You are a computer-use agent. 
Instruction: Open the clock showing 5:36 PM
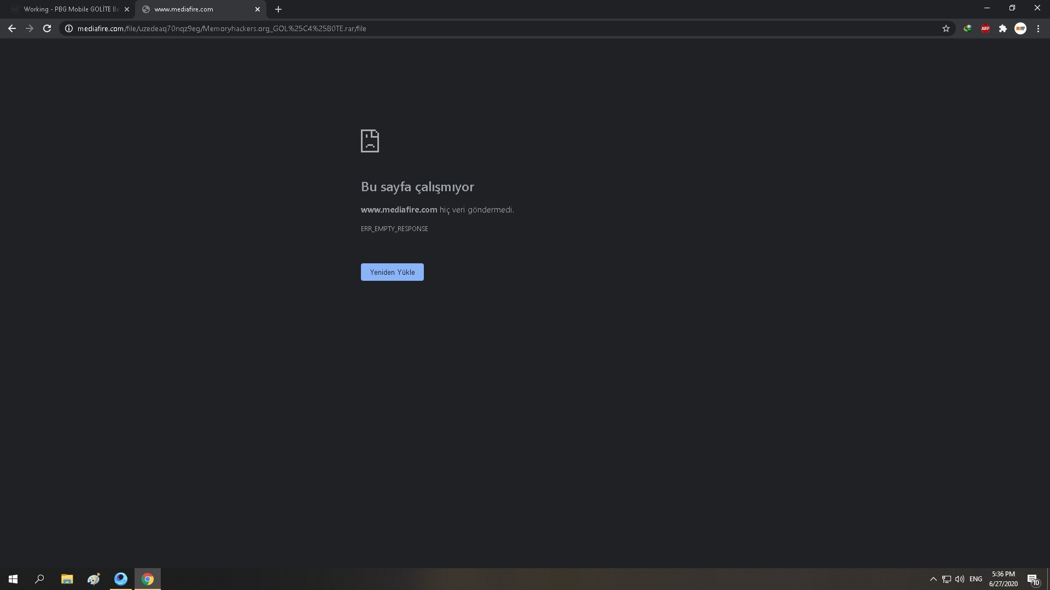click(1003, 579)
